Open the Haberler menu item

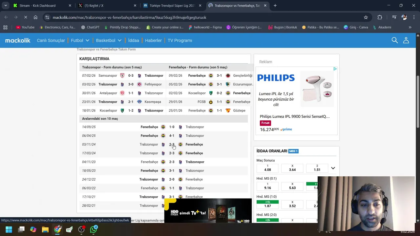tap(153, 40)
